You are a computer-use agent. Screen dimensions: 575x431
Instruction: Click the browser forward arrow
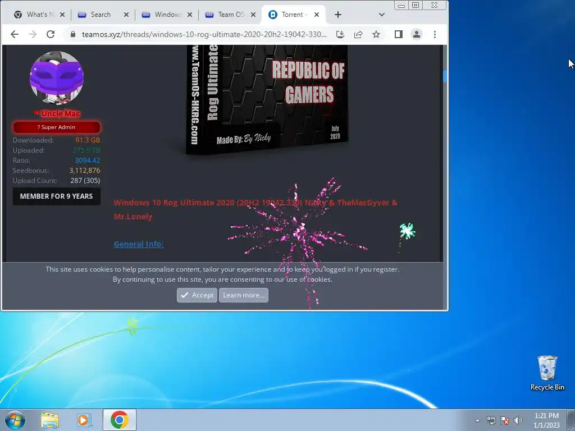[33, 34]
